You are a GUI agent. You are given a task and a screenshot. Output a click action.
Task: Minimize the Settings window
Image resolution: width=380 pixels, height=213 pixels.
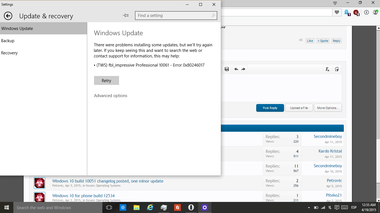[187, 4]
